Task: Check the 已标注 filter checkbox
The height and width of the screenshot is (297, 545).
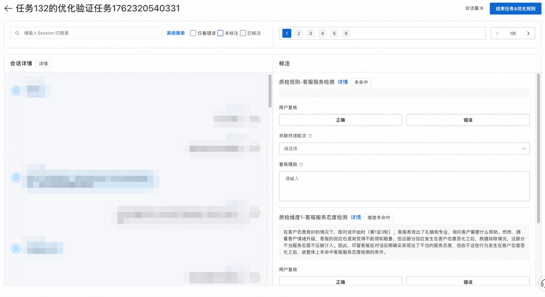Action: point(243,33)
